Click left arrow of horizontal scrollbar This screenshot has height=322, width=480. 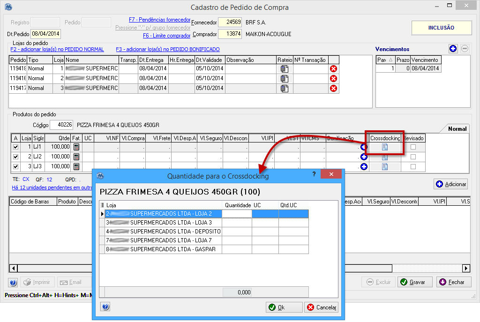(13, 269)
